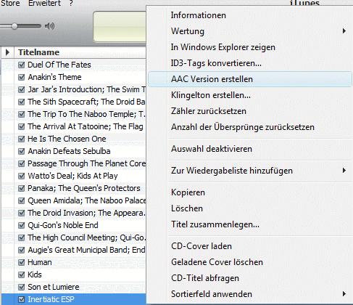353x305 pixels.
Task: Toggle Passage Through The Planet Core checkbox
Action: click(22, 163)
